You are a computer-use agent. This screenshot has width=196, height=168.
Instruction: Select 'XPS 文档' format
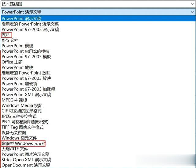click(x=98, y=40)
